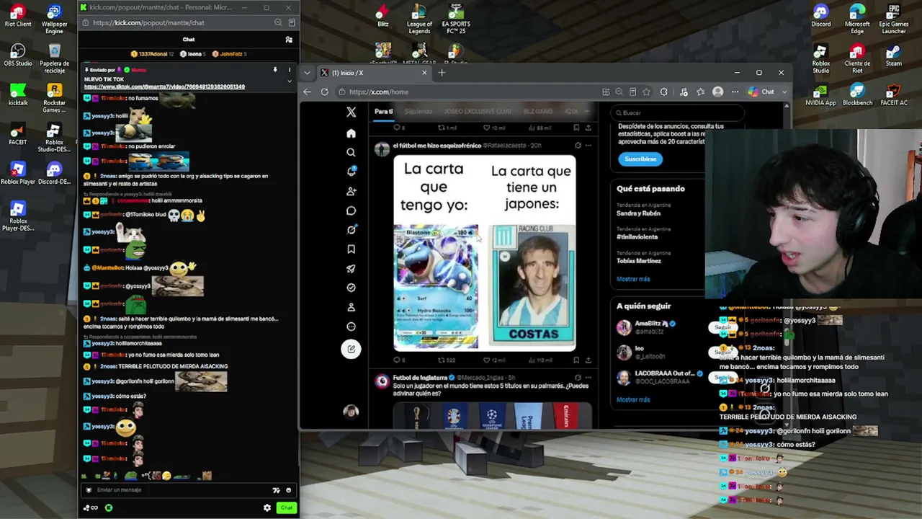Open Grok icon in X sidebar
Screen dimensions: 922x519
click(351, 230)
